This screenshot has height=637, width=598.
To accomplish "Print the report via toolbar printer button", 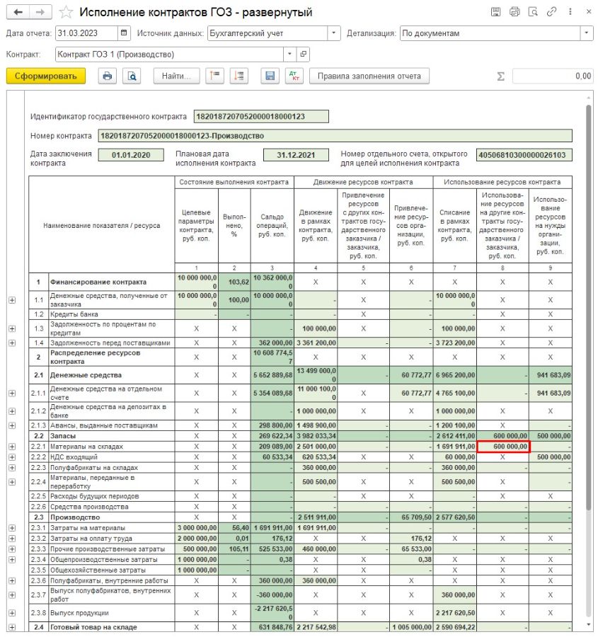I will point(108,76).
